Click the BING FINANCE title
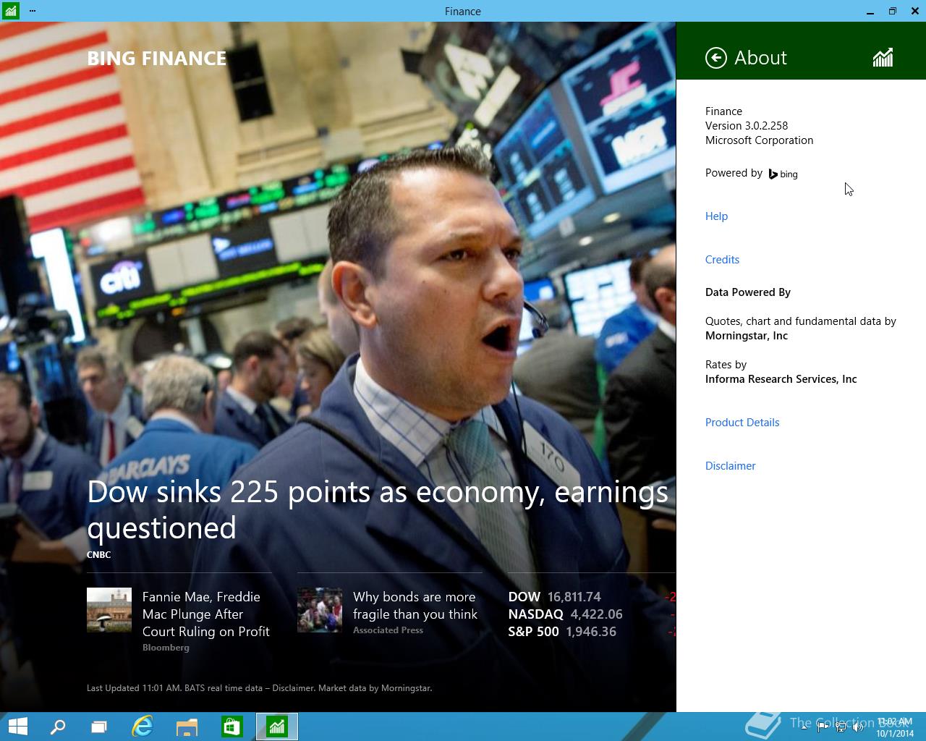926x741 pixels. pos(157,59)
